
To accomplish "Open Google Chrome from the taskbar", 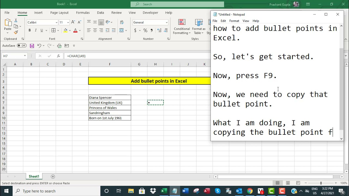I will (250, 191).
